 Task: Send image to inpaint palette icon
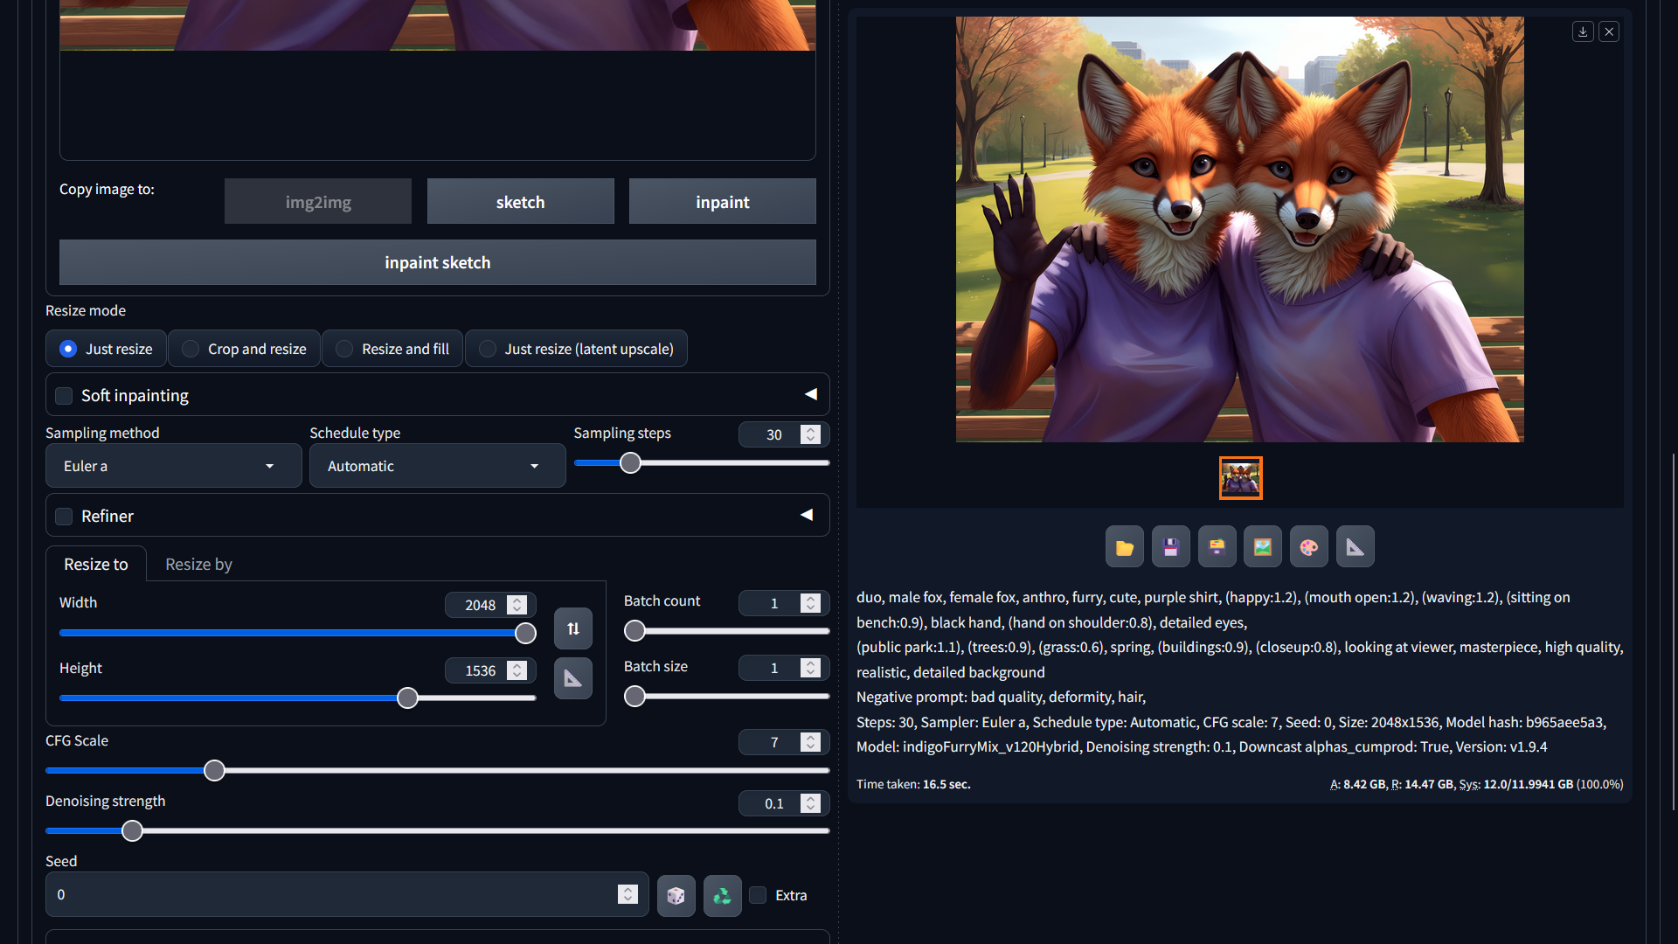point(1309,547)
